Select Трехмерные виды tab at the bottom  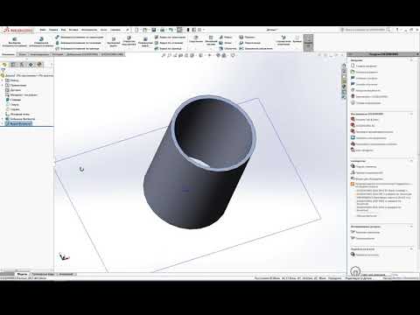click(x=43, y=274)
